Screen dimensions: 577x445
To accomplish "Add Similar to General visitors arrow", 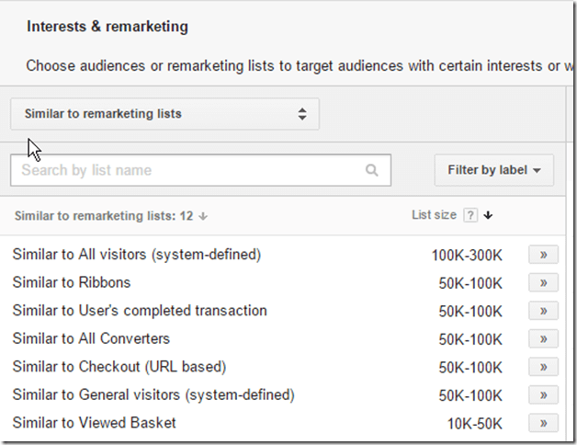I will tap(543, 394).
